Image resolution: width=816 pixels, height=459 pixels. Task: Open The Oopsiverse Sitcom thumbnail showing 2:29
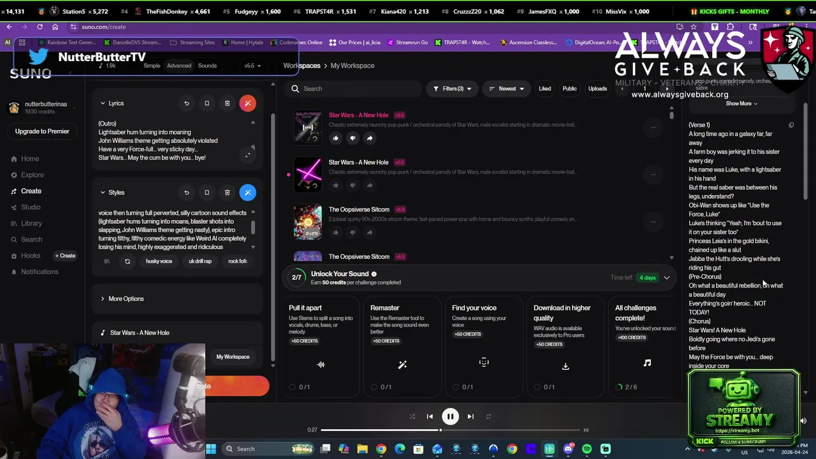click(x=308, y=221)
